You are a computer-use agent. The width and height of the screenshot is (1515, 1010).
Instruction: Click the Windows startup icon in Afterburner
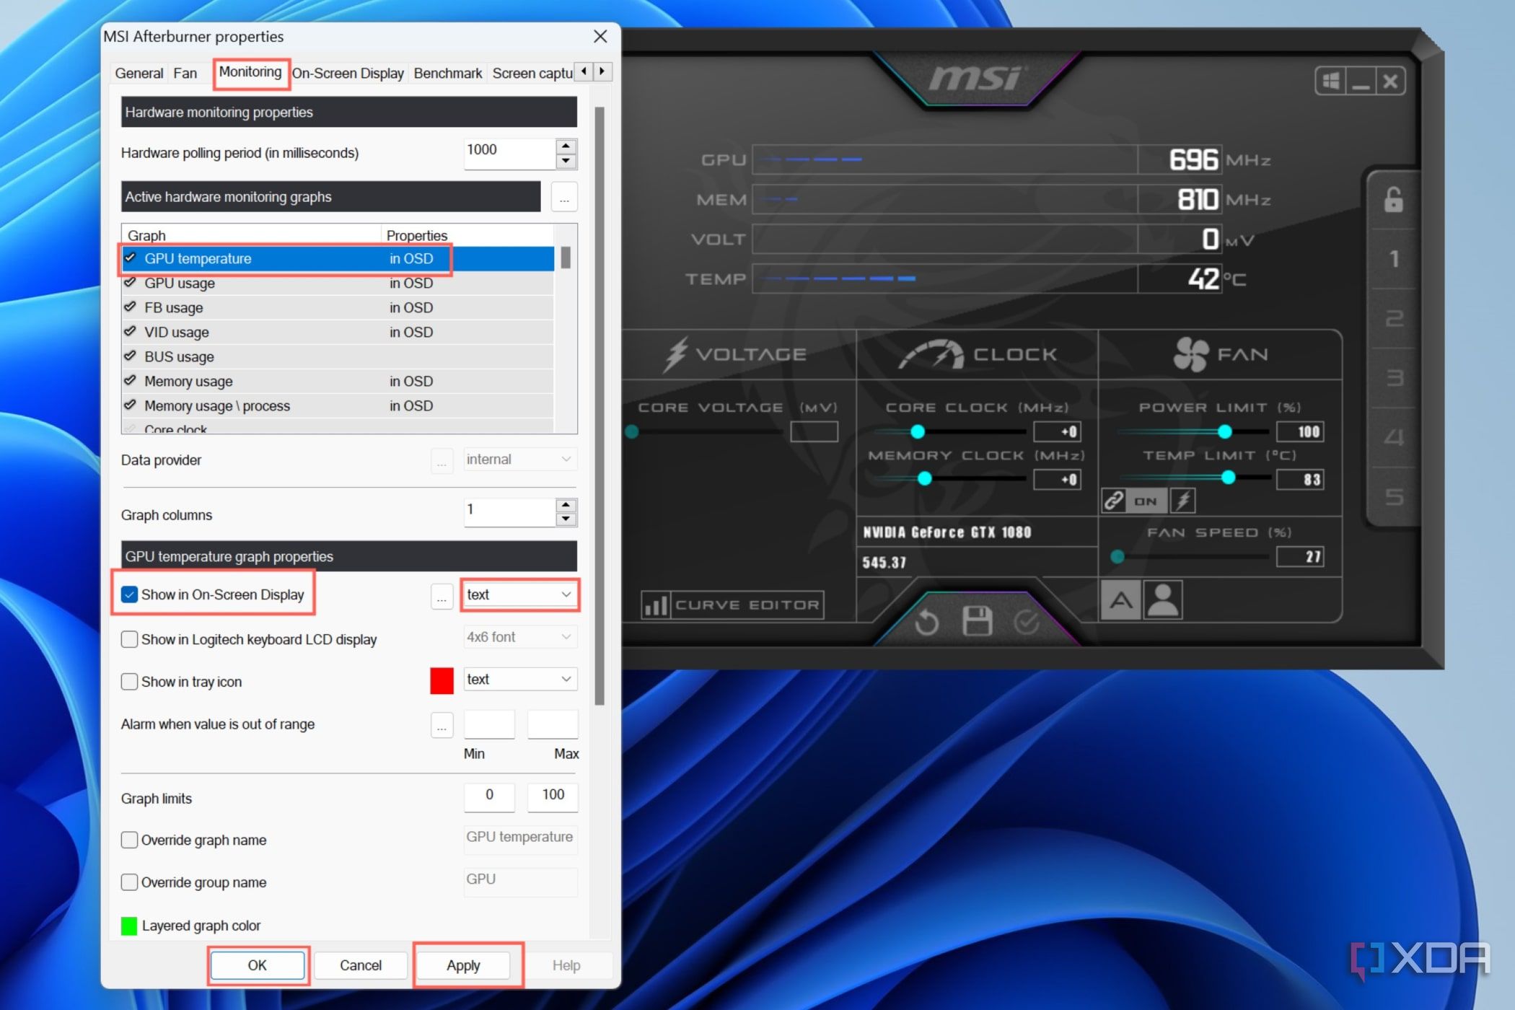tap(1331, 81)
